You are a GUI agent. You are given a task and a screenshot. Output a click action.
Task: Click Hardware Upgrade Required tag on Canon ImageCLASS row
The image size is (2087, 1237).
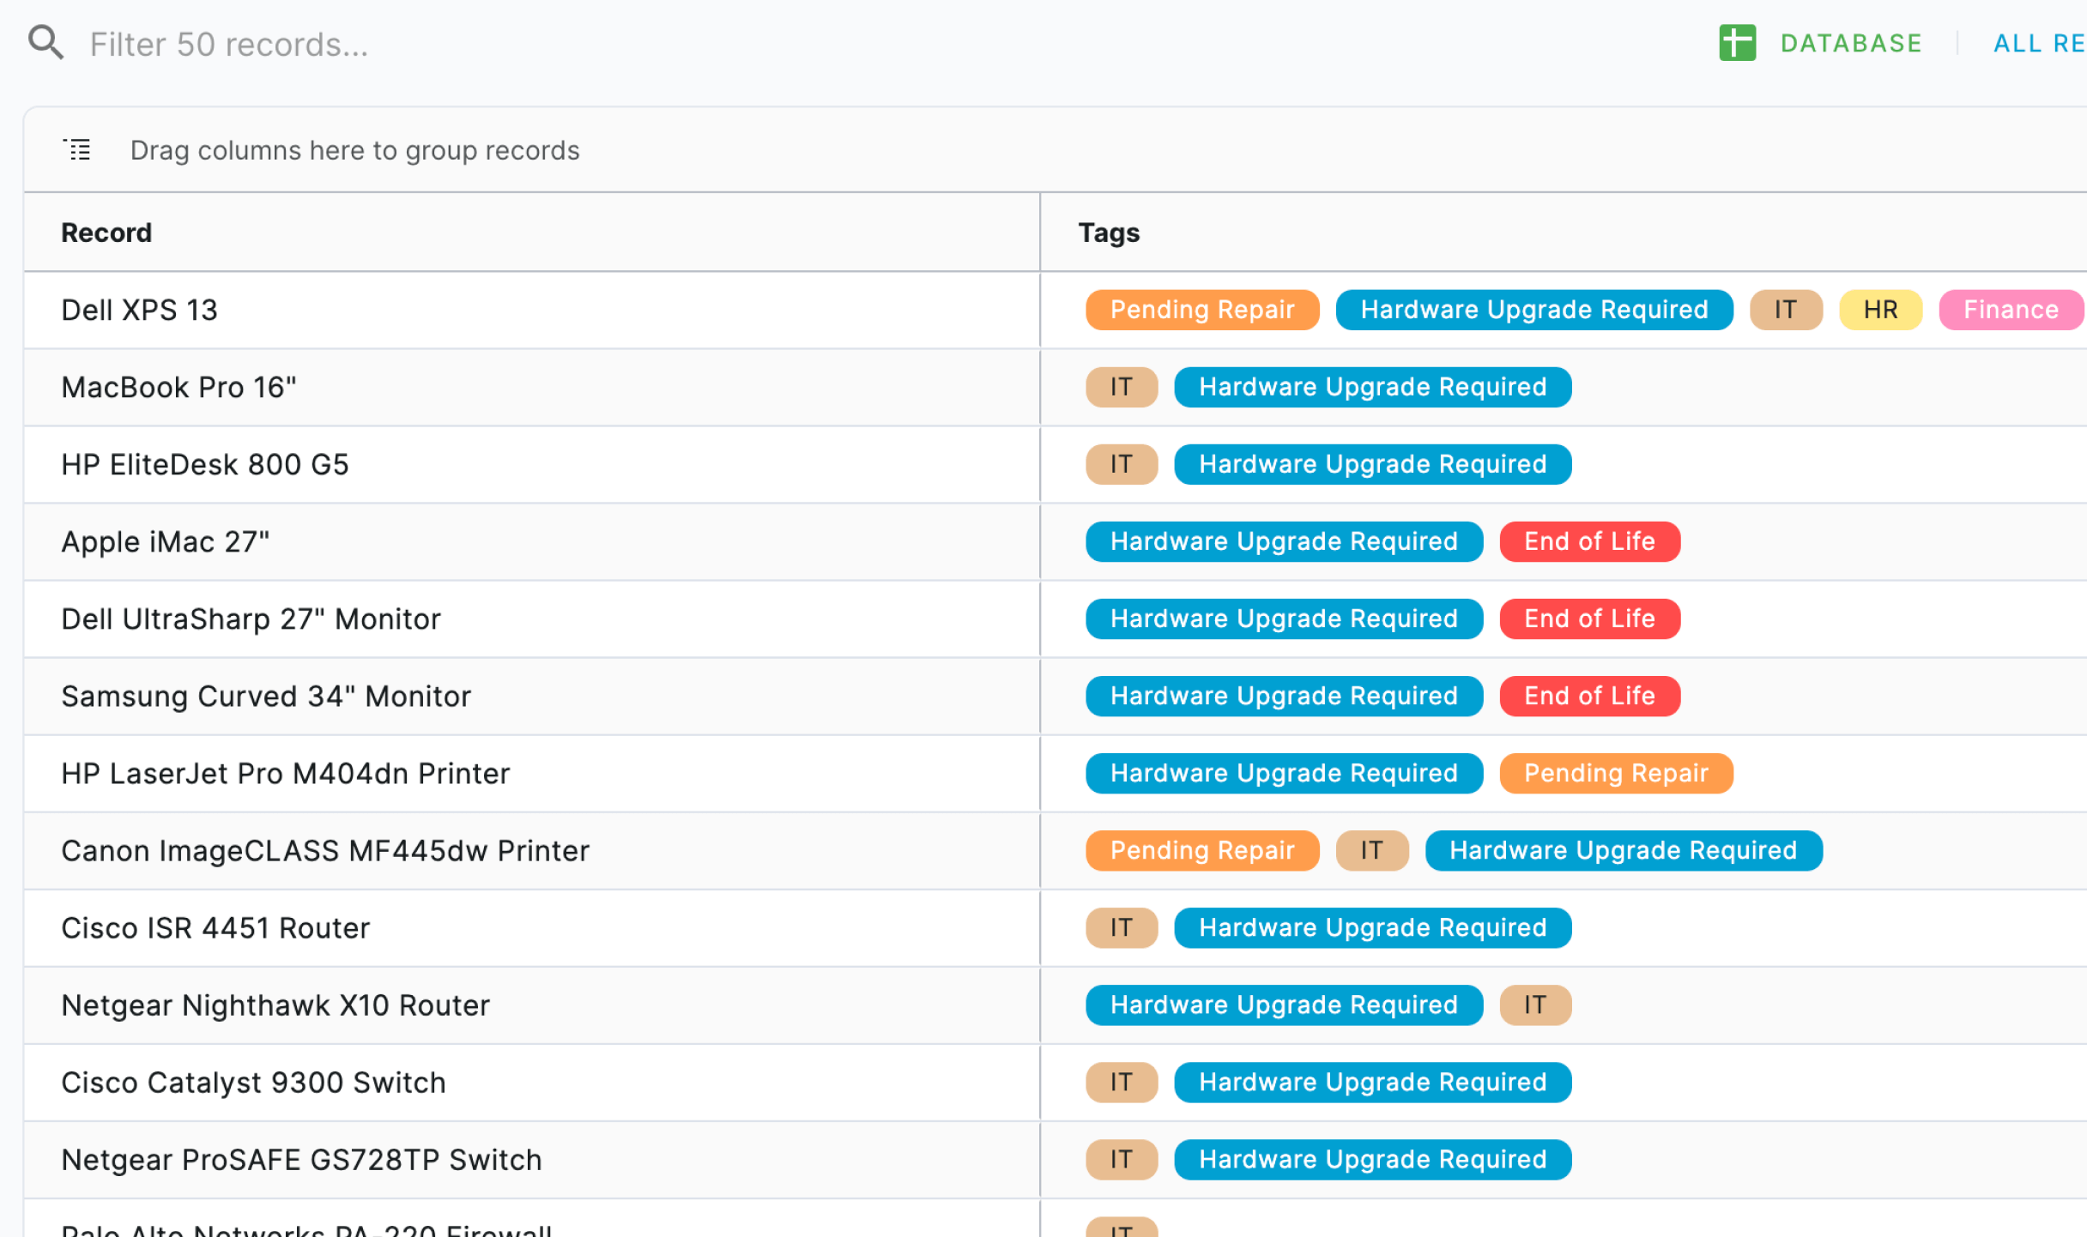coord(1624,850)
